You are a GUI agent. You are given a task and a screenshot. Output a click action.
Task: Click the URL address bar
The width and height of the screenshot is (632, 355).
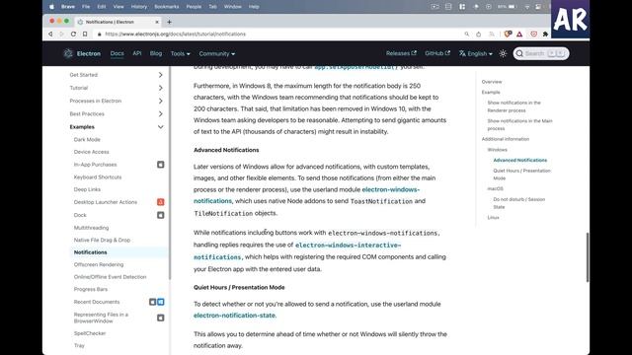point(278,35)
